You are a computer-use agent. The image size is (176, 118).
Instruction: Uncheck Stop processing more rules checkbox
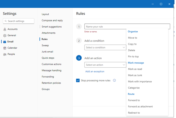click(78, 80)
